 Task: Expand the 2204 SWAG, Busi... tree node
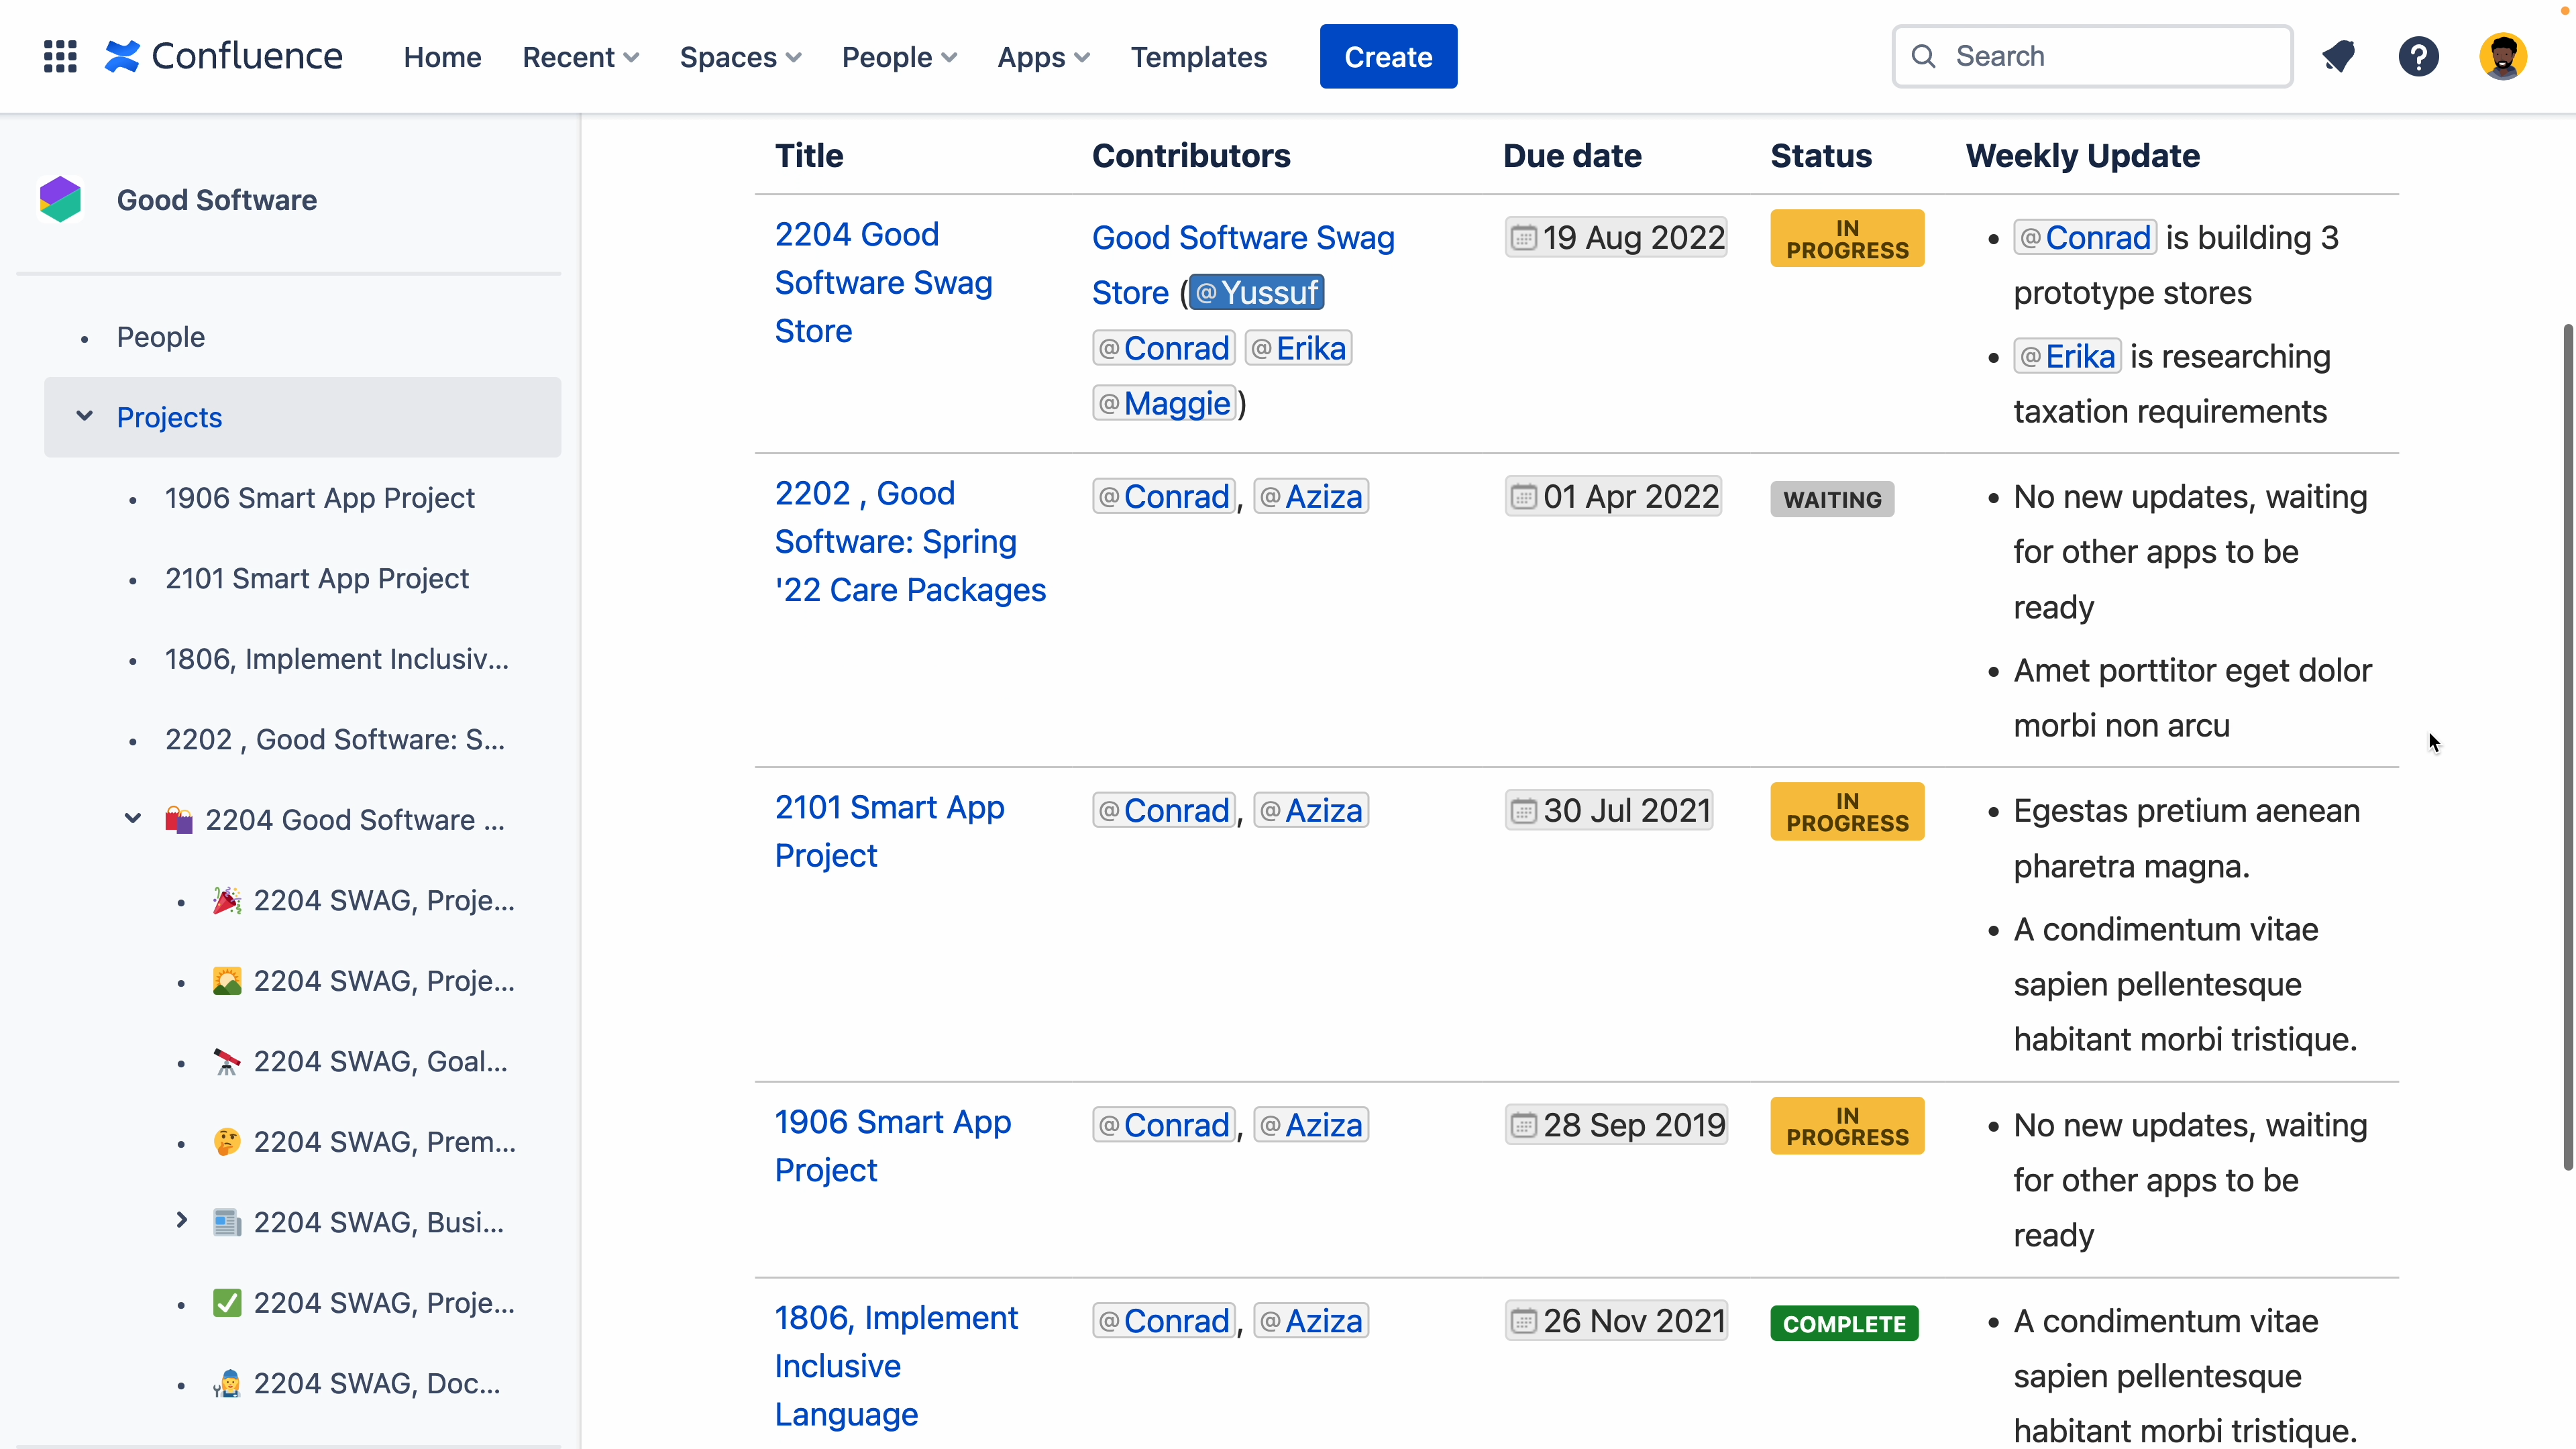click(181, 1221)
